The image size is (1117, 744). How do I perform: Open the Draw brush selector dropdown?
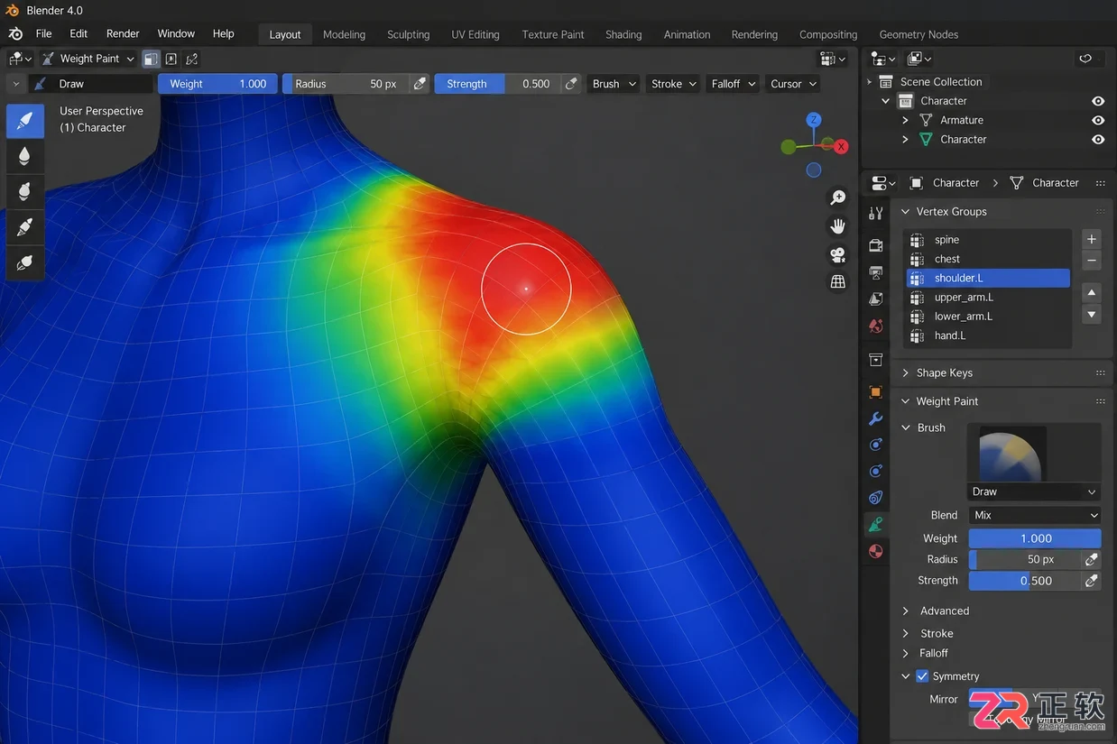[1035, 491]
